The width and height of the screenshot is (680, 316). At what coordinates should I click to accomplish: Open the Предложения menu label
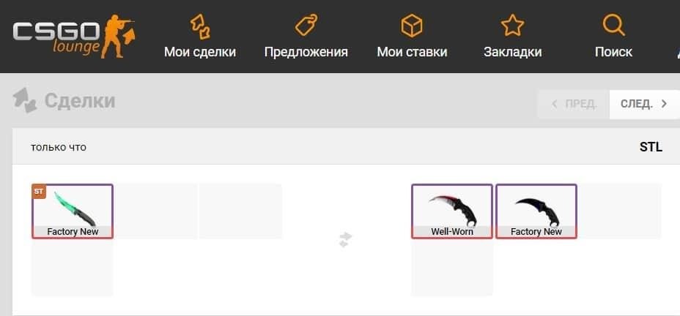pyautogui.click(x=306, y=53)
